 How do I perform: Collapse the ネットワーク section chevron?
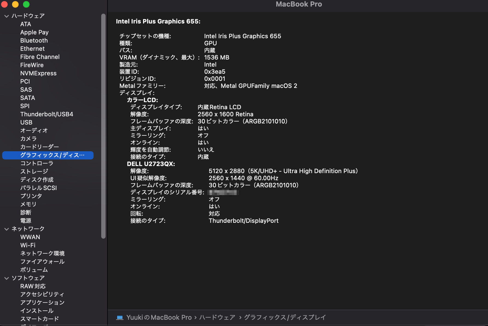(x=7, y=229)
